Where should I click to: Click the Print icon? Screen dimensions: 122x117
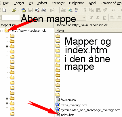pos(64,10)
